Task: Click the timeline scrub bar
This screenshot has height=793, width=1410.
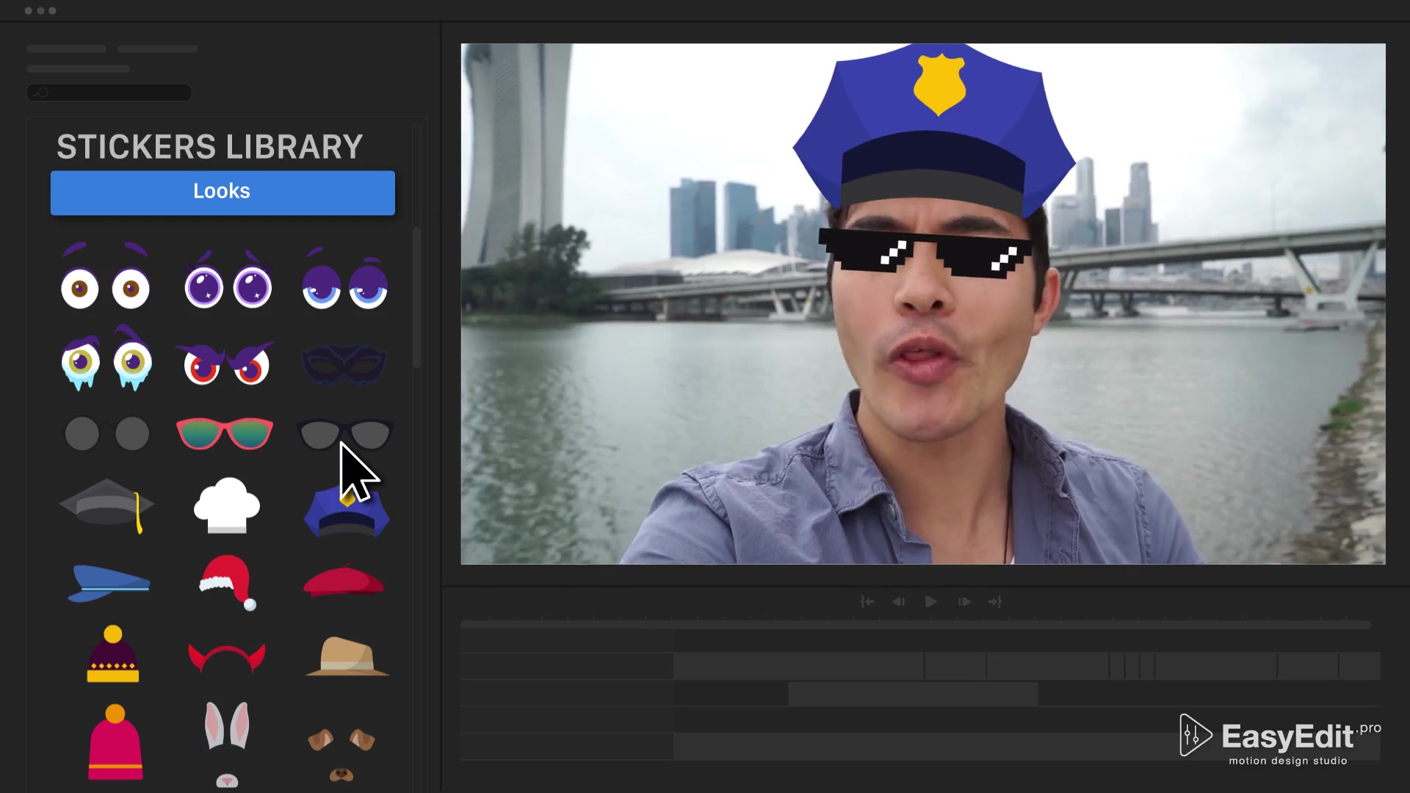Action: 916,625
